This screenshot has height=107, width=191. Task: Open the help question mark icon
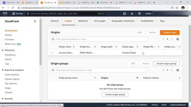coord(139,14)
